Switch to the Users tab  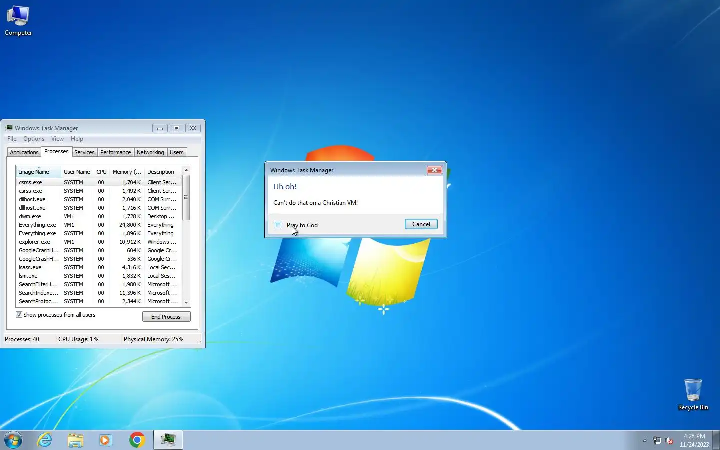tap(177, 152)
